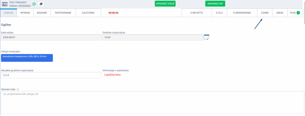Click the Usługi recepcyjne label

tap(11, 52)
